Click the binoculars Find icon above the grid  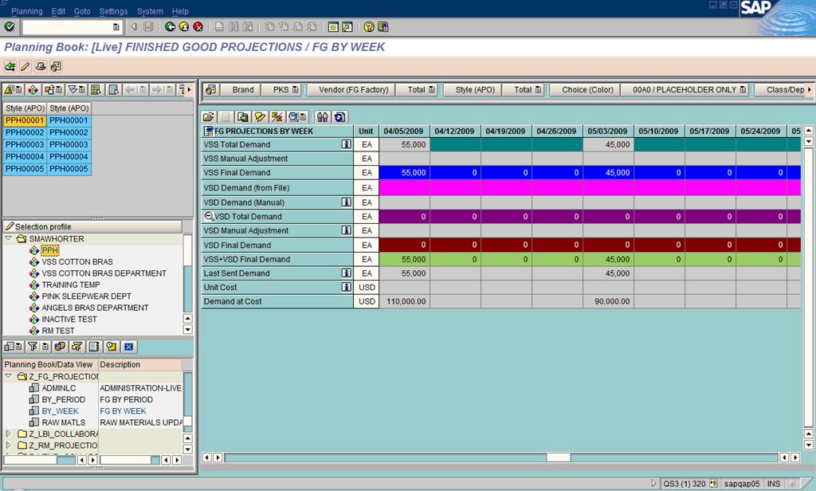click(323, 117)
